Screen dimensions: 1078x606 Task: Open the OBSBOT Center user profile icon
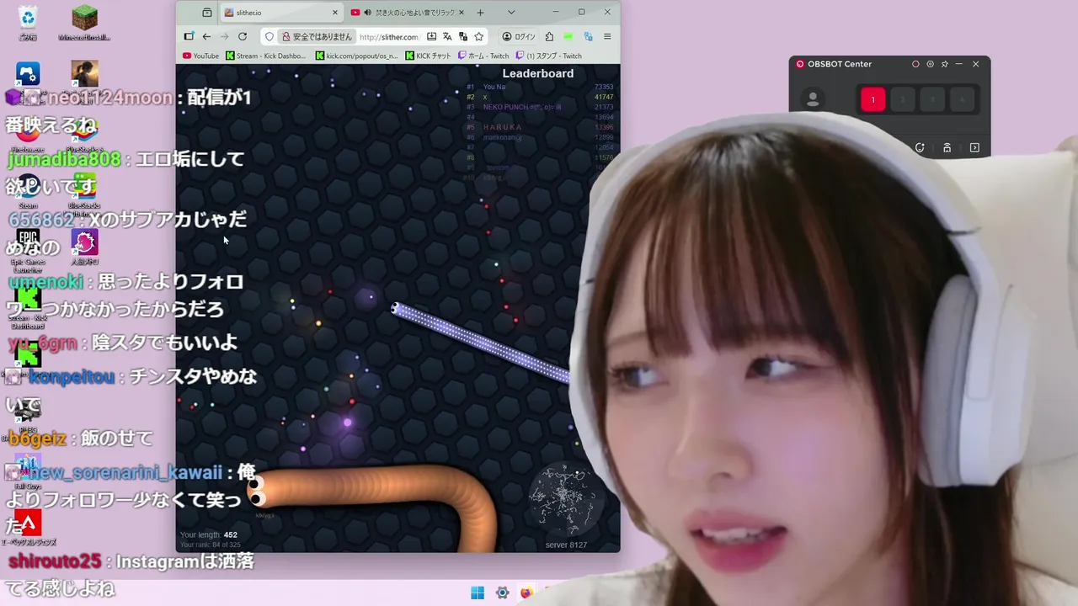pyautogui.click(x=813, y=99)
